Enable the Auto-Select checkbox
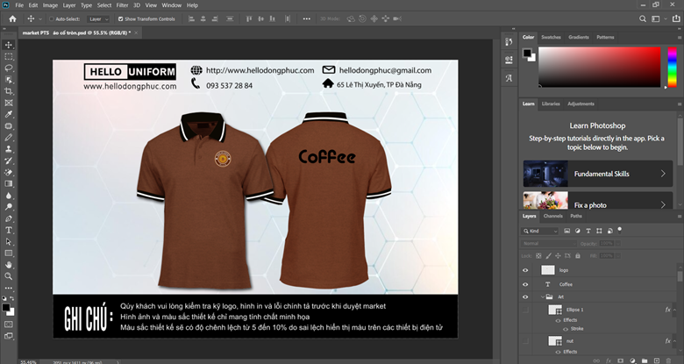This screenshot has height=364, width=684. [x=49, y=18]
